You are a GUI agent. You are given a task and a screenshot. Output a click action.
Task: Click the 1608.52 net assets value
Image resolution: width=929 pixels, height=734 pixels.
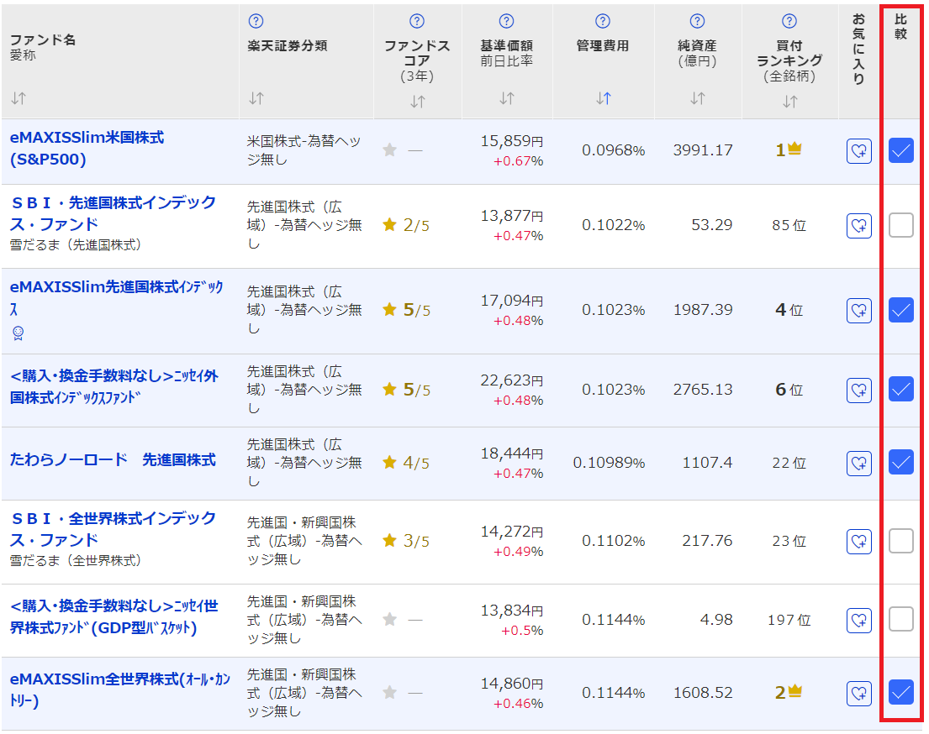coord(703,693)
